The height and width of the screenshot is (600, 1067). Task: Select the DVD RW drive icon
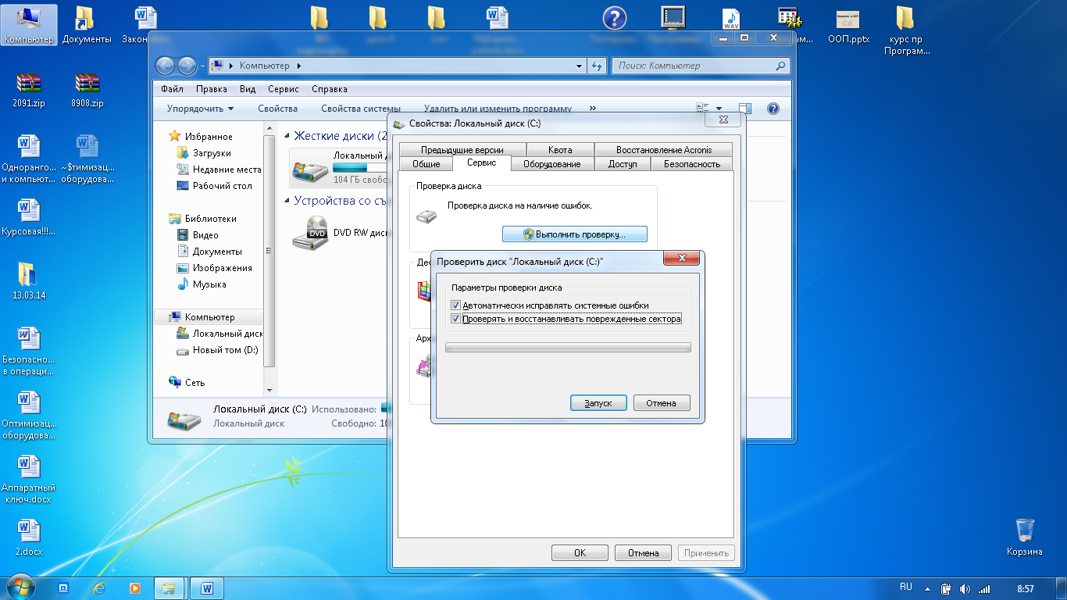(x=309, y=233)
